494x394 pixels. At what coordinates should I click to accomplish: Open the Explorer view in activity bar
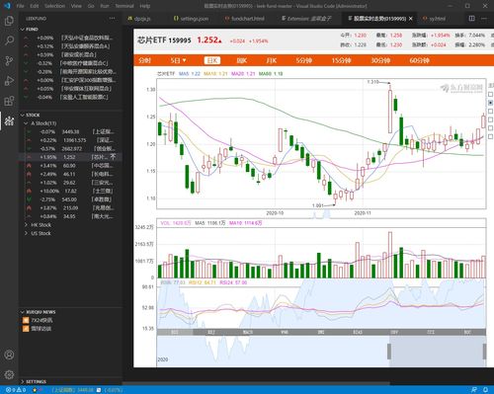(x=9, y=21)
